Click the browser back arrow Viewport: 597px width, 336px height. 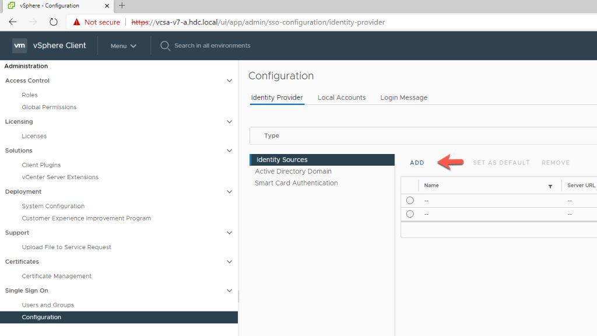click(13, 22)
